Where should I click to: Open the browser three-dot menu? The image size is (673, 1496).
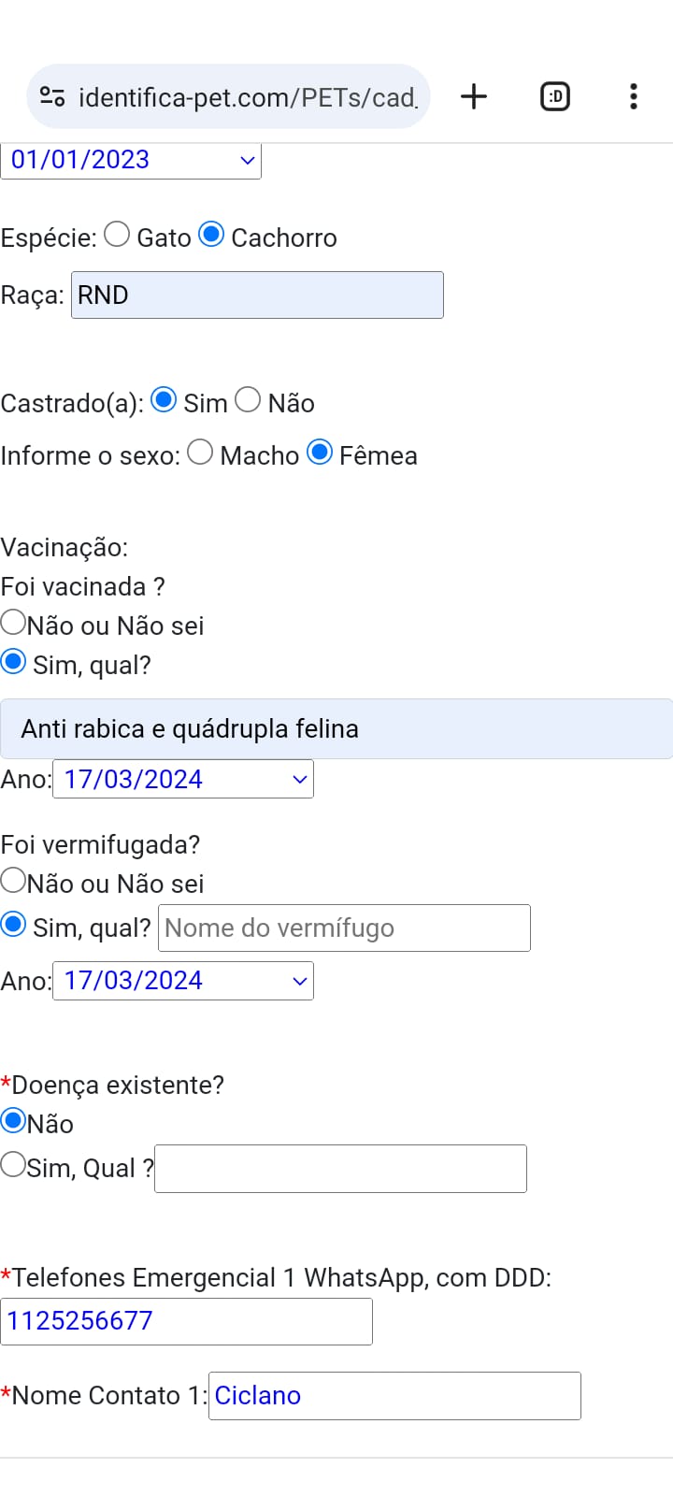634,96
